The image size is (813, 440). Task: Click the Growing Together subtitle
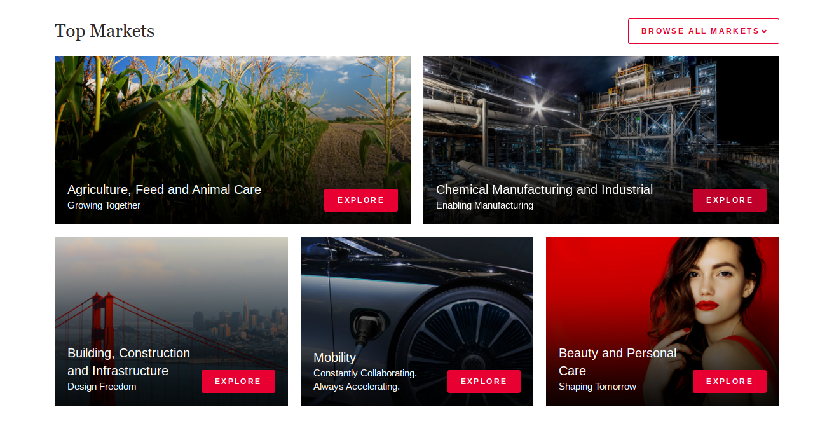coord(104,205)
